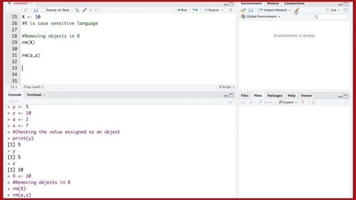Viewport: 356px width, 200px height.
Task: Enable the Source on Save checkbox
Action: click(43, 10)
